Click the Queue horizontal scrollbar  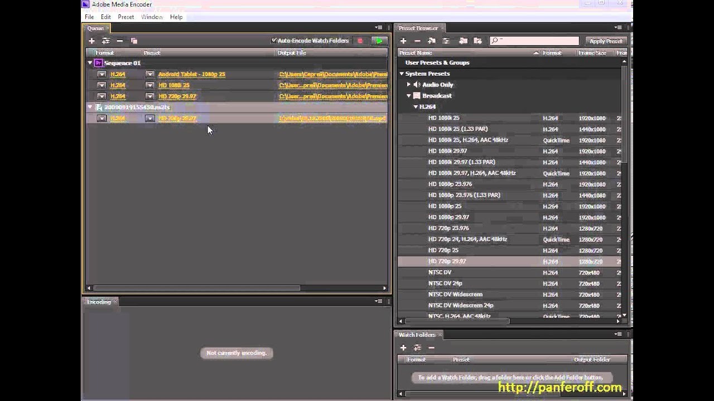coord(195,288)
